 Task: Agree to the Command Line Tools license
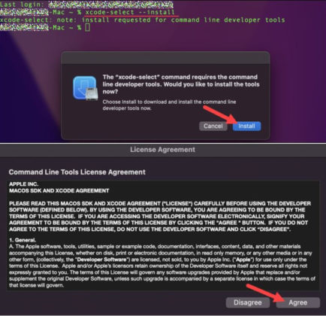pyautogui.click(x=298, y=302)
